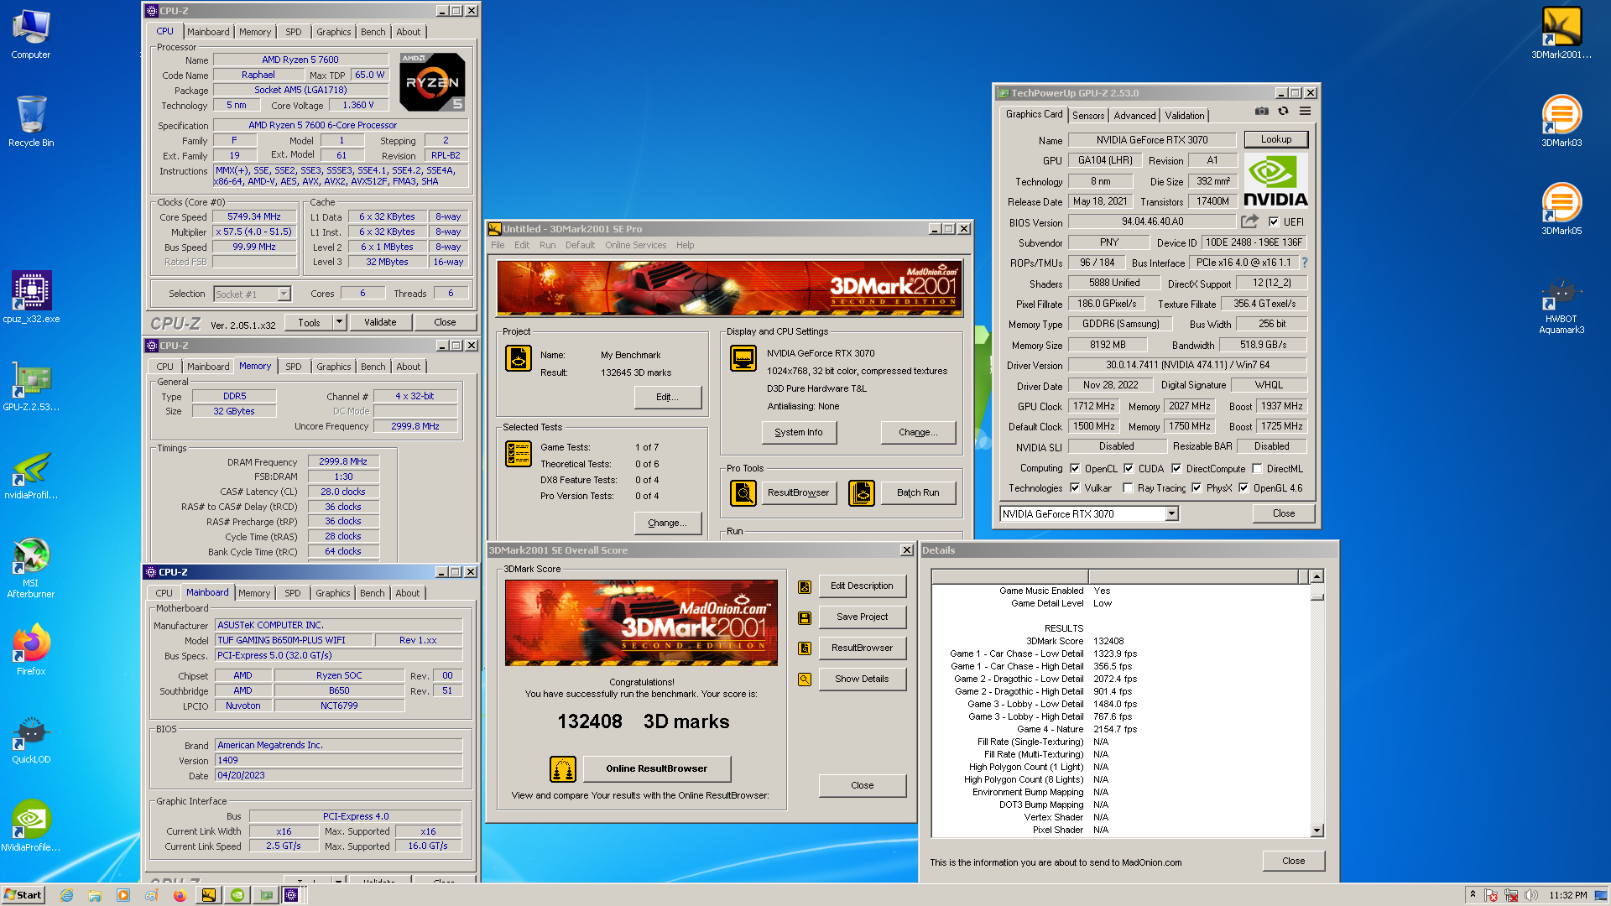The height and width of the screenshot is (906, 1611).
Task: Toggle the OpenCL checkbox
Action: click(x=1075, y=469)
